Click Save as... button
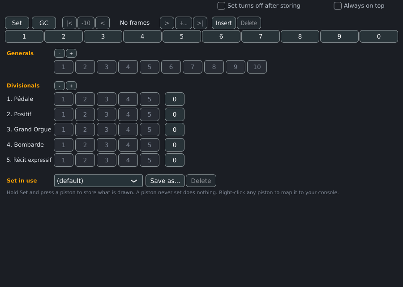The height and width of the screenshot is (287, 403). (165, 181)
